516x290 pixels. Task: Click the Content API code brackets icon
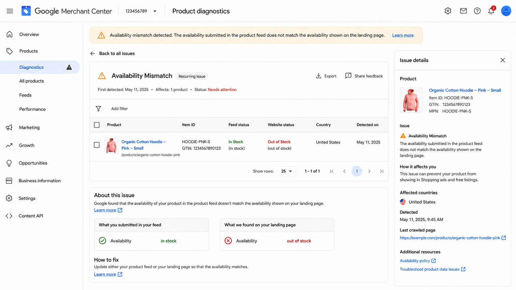[9, 216]
